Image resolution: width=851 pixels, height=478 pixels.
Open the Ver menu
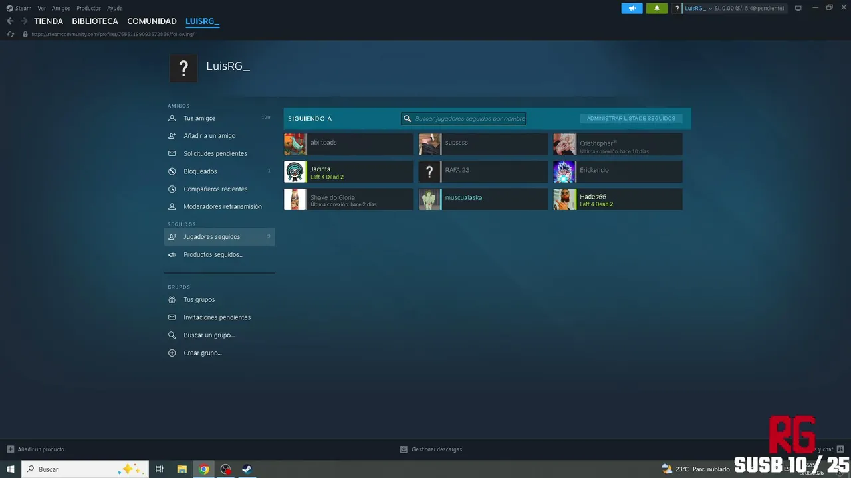click(42, 8)
